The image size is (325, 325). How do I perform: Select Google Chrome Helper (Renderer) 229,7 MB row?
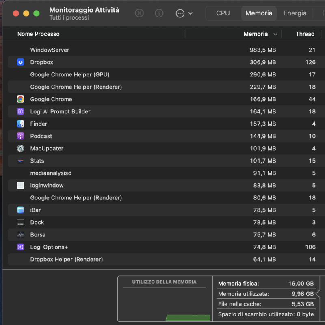(x=166, y=87)
